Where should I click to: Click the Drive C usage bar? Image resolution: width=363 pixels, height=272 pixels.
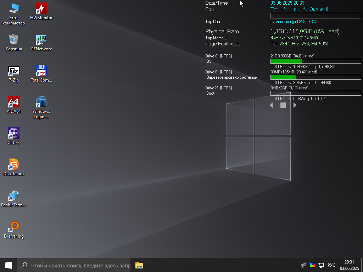point(315,61)
